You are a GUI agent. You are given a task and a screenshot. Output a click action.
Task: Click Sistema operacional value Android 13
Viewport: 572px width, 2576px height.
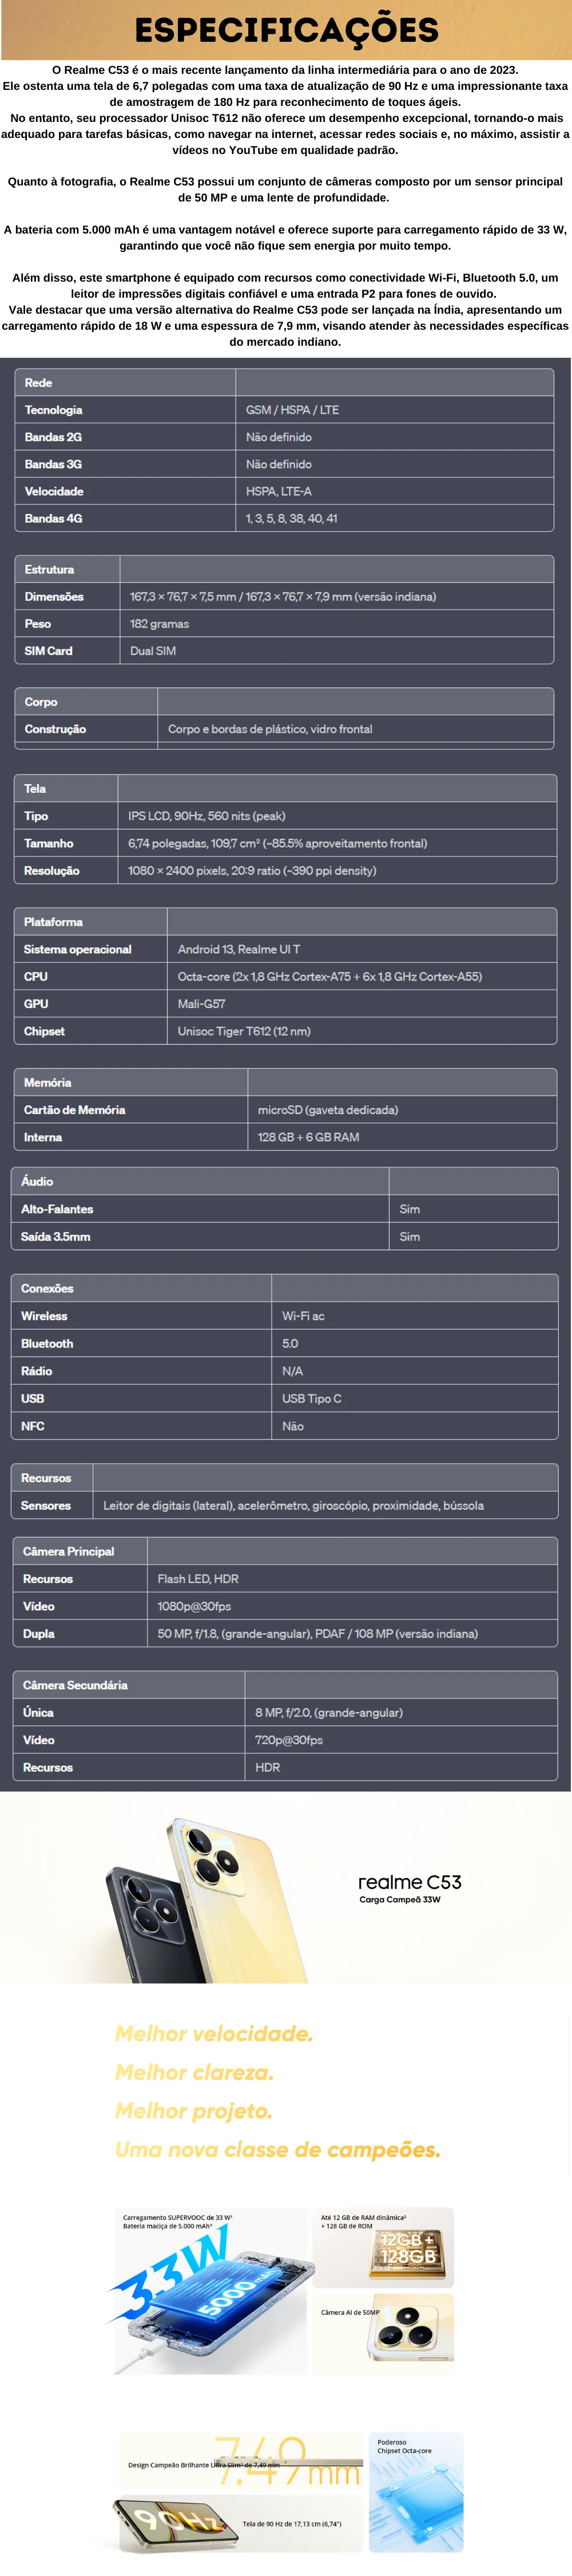239,949
